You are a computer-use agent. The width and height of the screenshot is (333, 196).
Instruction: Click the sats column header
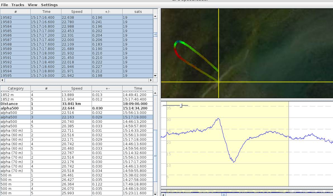(138, 11)
